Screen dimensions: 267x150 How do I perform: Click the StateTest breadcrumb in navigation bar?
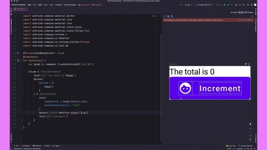pyautogui.click(x=97, y=5)
